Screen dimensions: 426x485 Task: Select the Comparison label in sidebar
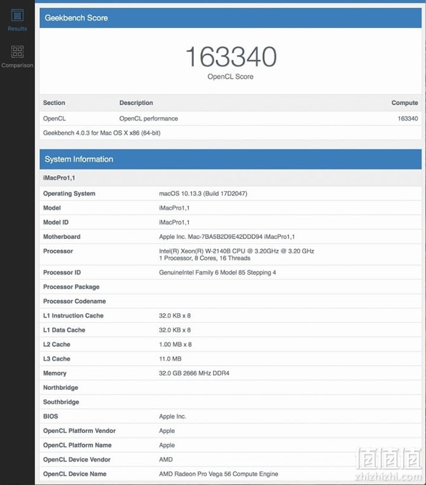coord(17,65)
